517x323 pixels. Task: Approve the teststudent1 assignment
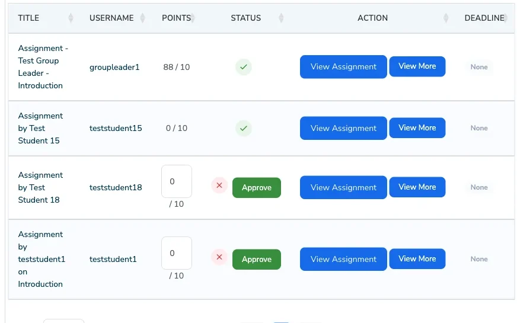pos(257,260)
